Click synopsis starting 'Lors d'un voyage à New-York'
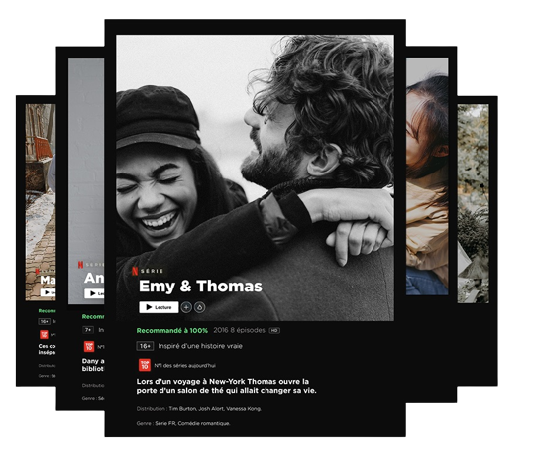This screenshot has height=460, width=533. (227, 386)
